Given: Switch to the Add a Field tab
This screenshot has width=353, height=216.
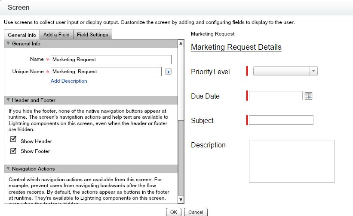Looking at the screenshot, I should [x=56, y=35].
